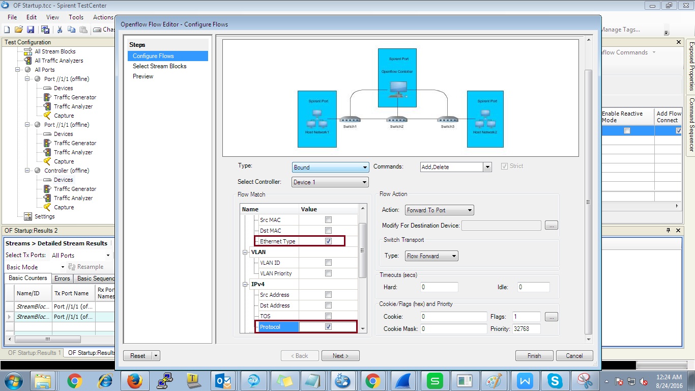The image size is (695, 391).
Task: Collapse the All Ports tree node
Action: [x=17, y=70]
